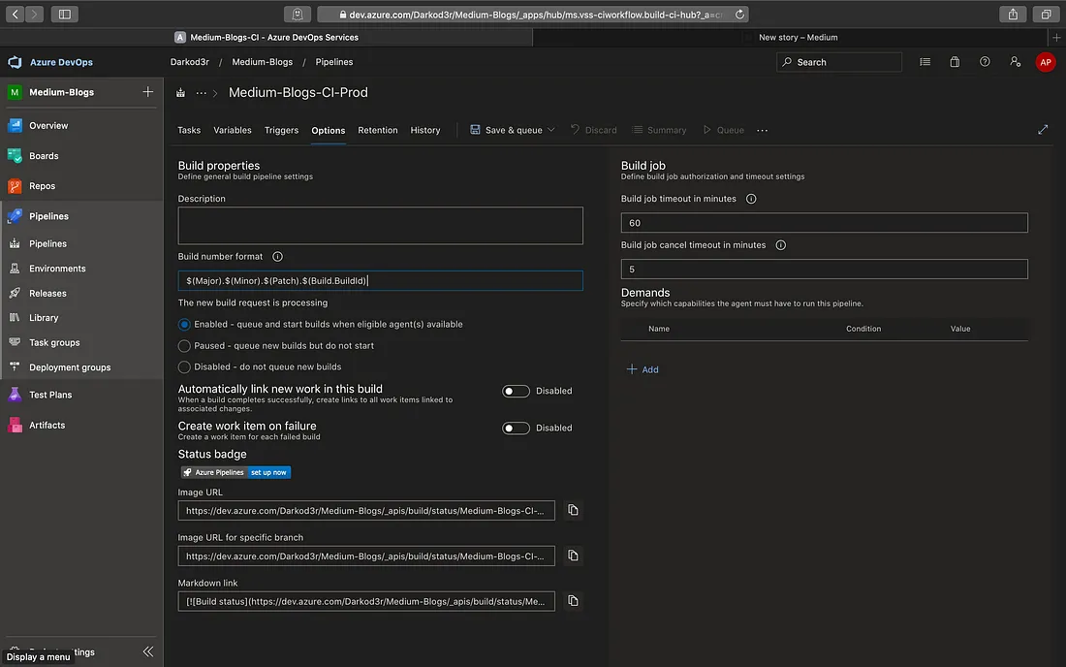Click Build job timeout minutes field

tap(824, 223)
